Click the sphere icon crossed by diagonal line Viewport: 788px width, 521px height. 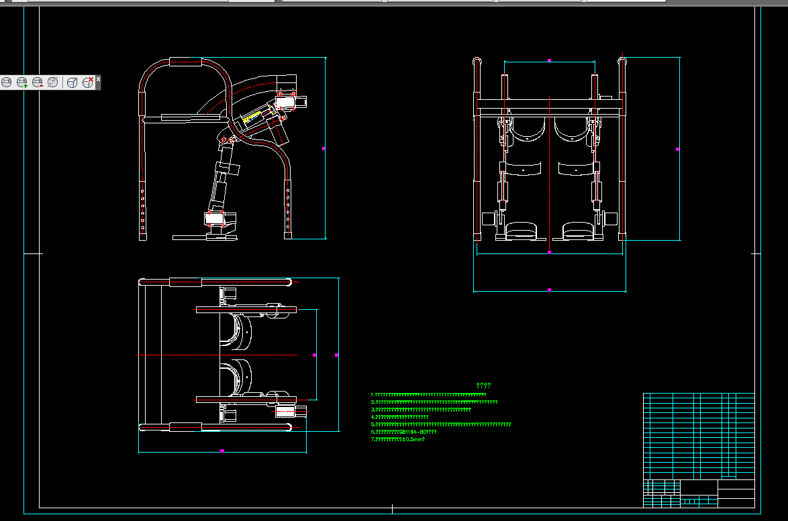point(53,82)
